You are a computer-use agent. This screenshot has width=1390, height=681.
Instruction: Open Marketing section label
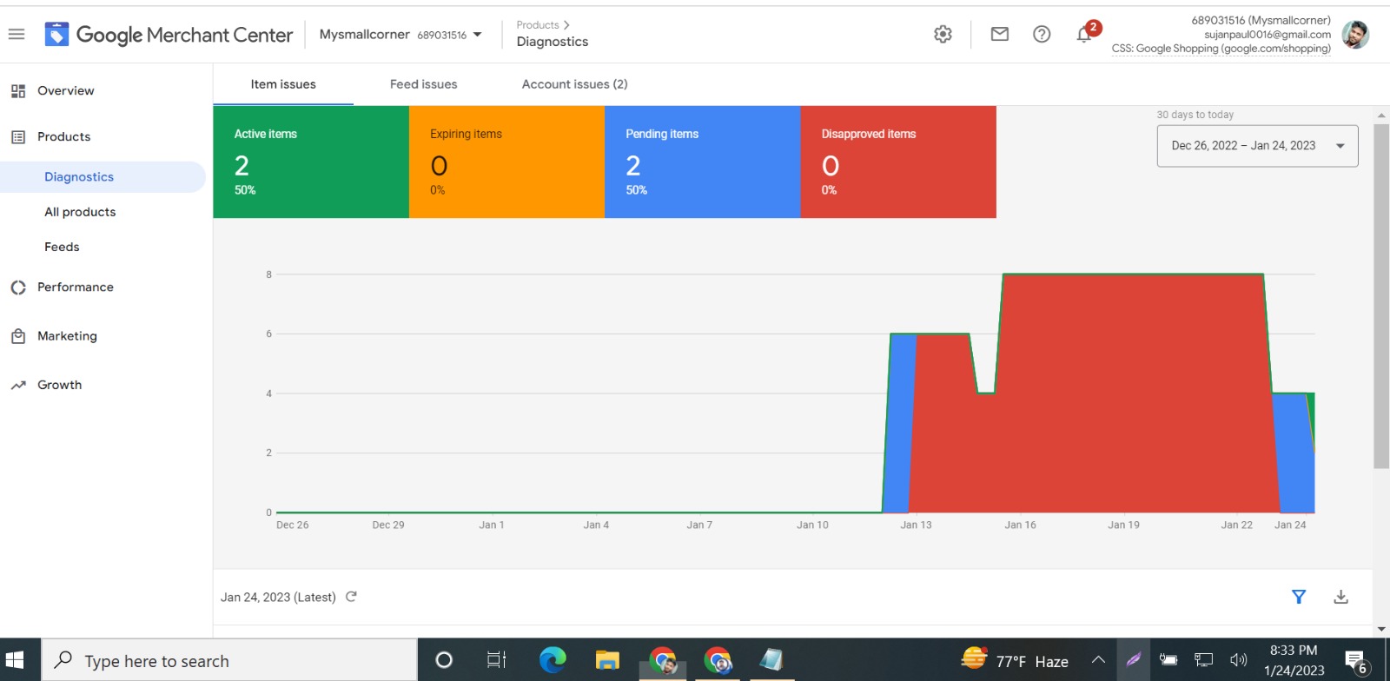tap(67, 336)
